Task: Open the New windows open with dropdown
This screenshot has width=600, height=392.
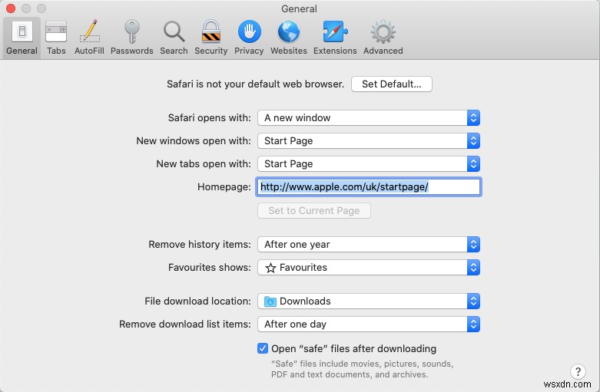Action: tap(369, 141)
